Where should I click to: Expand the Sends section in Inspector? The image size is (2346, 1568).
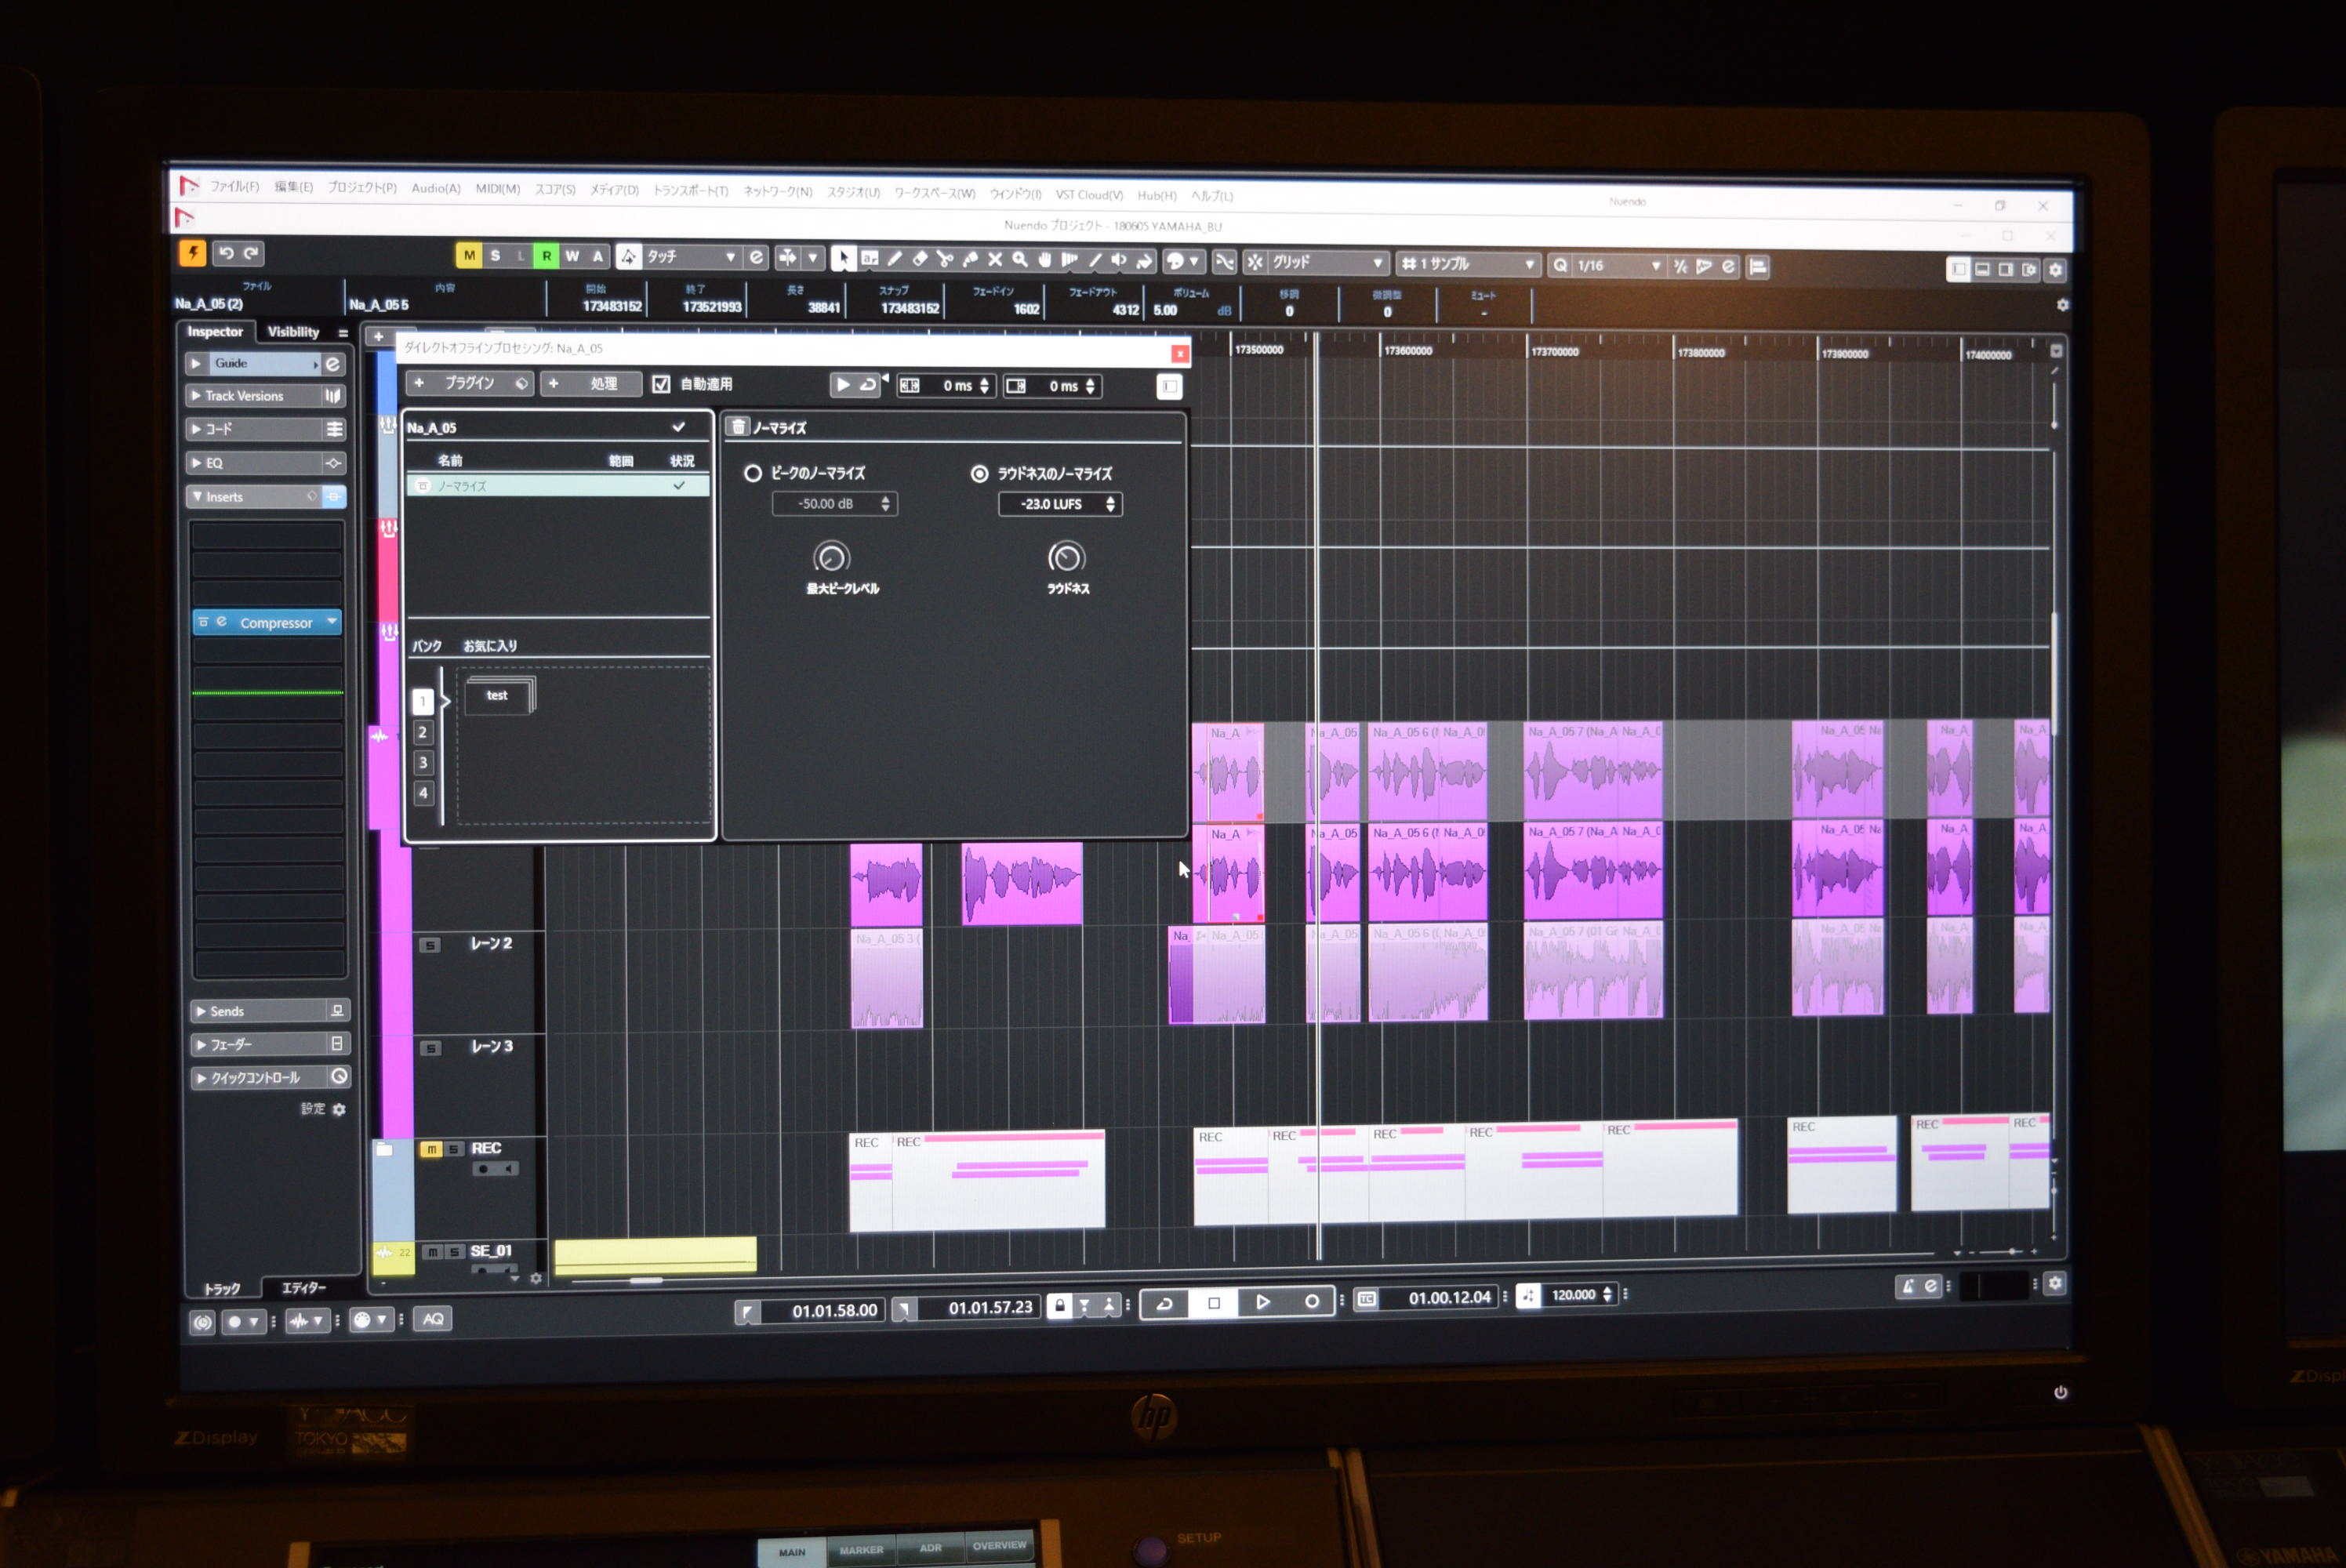click(x=201, y=1011)
